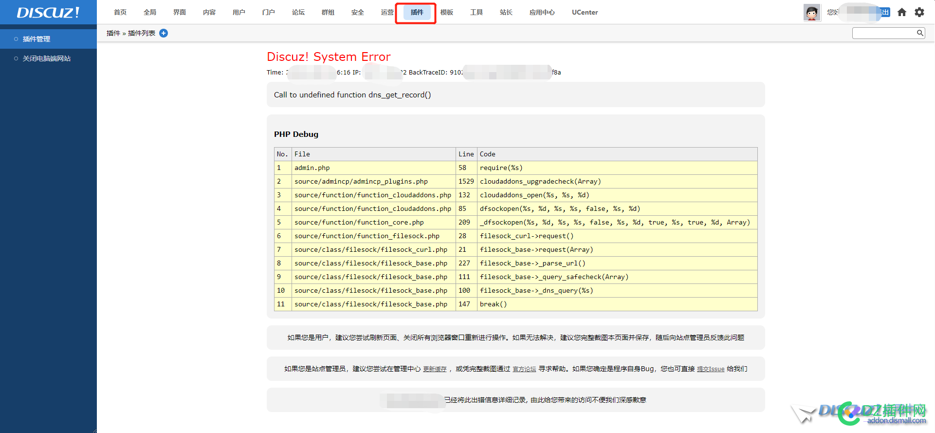Click the admin.php file cell
Viewport: 935px width, 433px height.
pos(373,168)
